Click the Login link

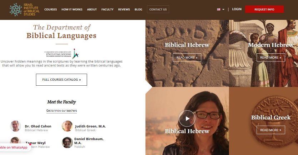(237, 9)
